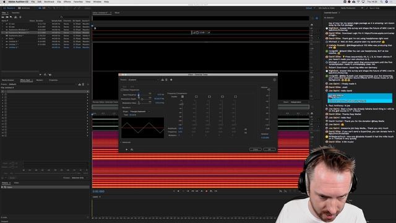
Task: Open Effects Rack Presets Default dropdown
Action: (x=43, y=84)
